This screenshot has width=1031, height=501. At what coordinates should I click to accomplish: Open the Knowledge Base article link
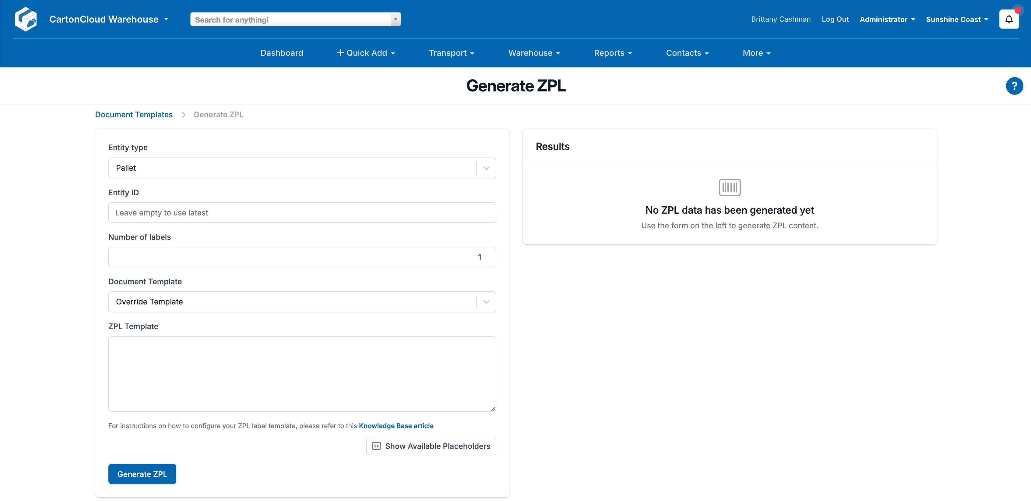click(x=396, y=426)
